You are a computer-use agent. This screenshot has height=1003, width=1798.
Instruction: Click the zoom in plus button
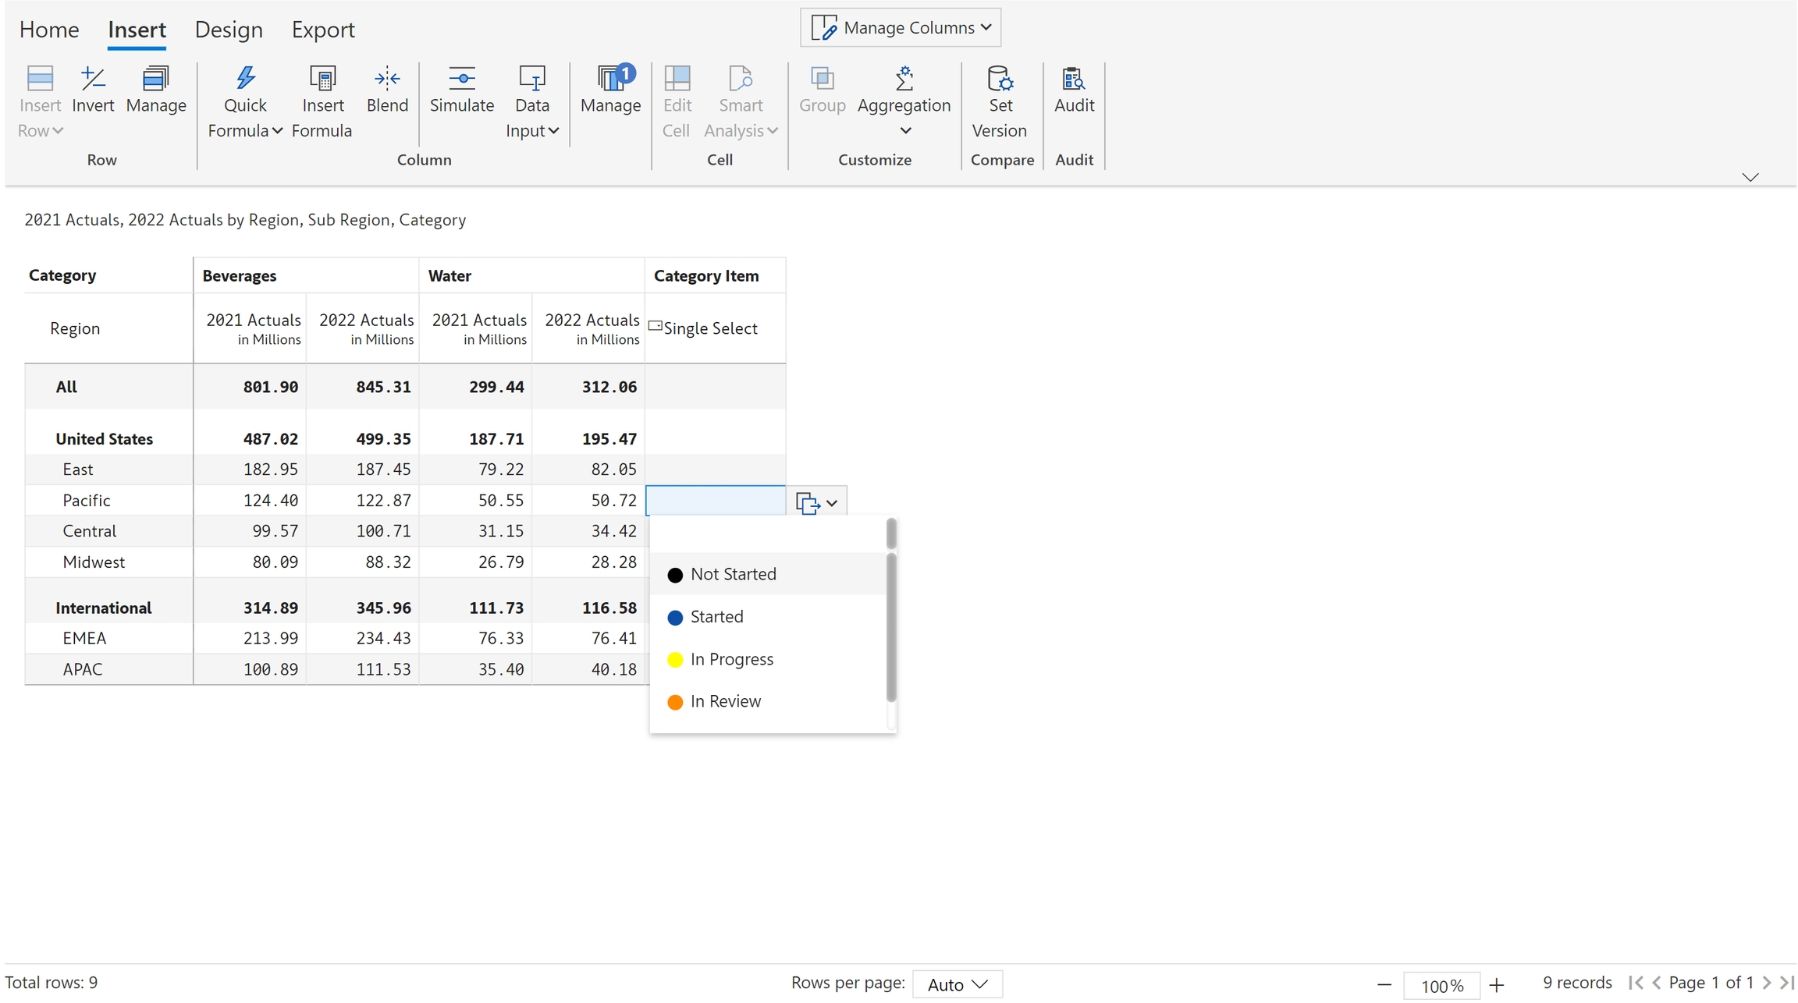[x=1496, y=985]
